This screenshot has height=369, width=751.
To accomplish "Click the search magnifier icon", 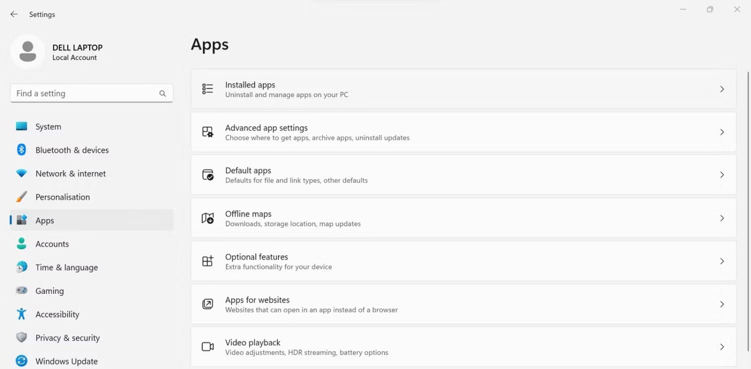I will [163, 93].
